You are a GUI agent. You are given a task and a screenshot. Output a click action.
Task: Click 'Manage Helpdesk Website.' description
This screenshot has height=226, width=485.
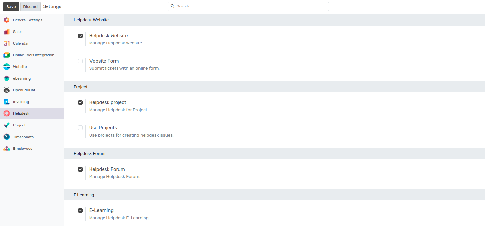click(116, 43)
